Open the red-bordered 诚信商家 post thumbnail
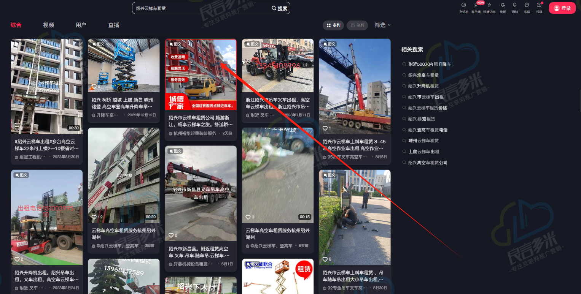 (201, 74)
